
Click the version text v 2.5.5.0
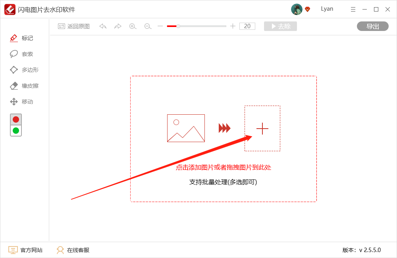pos(370,250)
